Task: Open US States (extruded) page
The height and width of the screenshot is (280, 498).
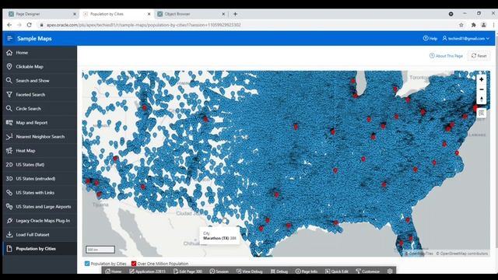Action: point(40,178)
